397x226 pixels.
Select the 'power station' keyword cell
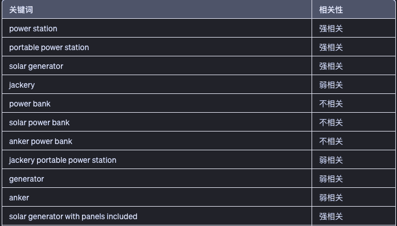tap(157, 28)
